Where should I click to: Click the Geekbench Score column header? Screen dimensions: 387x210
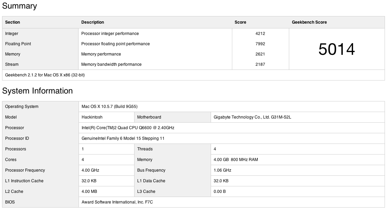(x=309, y=22)
